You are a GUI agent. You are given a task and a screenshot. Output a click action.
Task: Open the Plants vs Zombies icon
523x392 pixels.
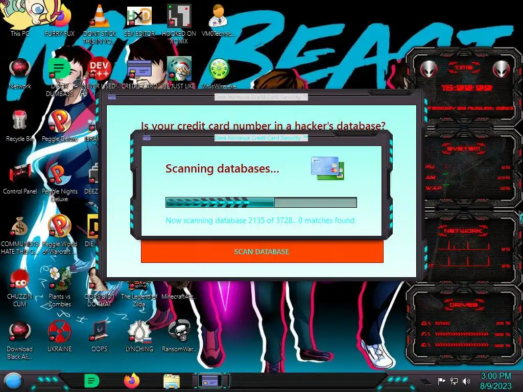pos(60,278)
